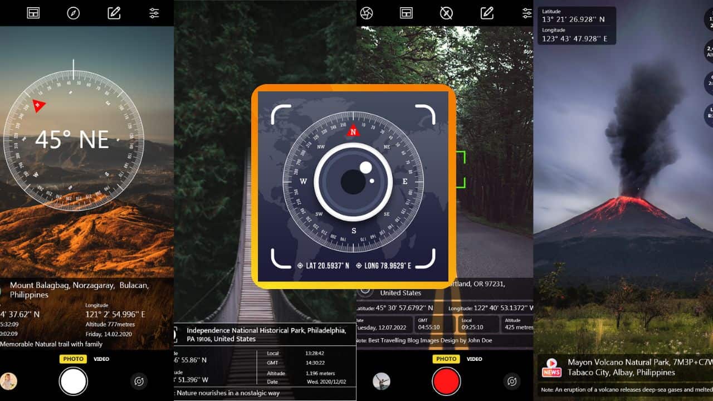The image size is (713, 401).
Task: Open the gallery thumbnail in the third screen
Action: (382, 382)
